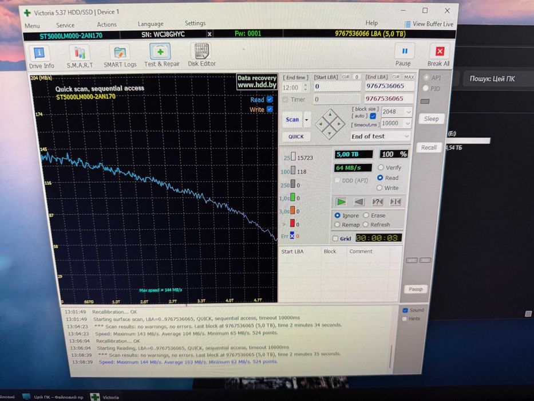Open the Scan button dropdown arrow
This screenshot has height=401, width=534.
coord(307,120)
